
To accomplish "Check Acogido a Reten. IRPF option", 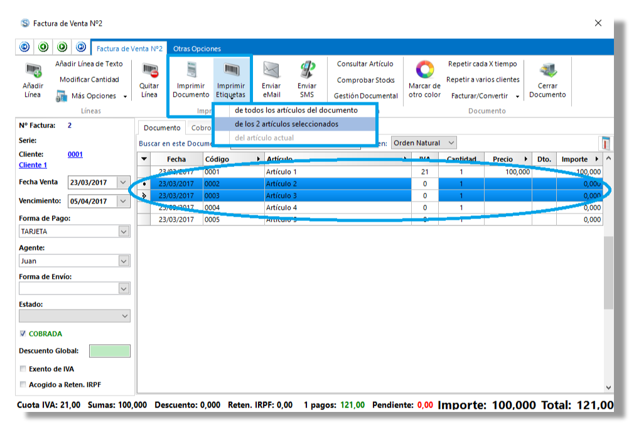I will click(23, 384).
